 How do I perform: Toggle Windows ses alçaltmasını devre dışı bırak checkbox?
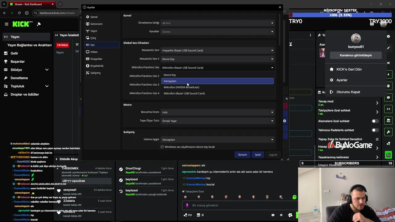coord(162,147)
